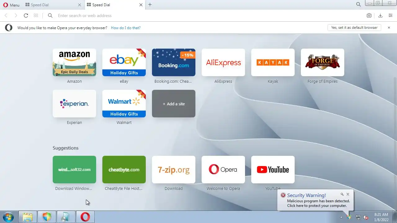397x223 pixels.
Task: Take a snapshot with camera icon
Action: [x=369, y=15]
